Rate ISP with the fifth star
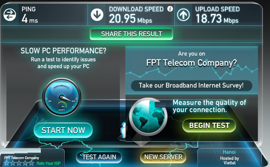Screen dimensions: 270x167 (31, 163)
